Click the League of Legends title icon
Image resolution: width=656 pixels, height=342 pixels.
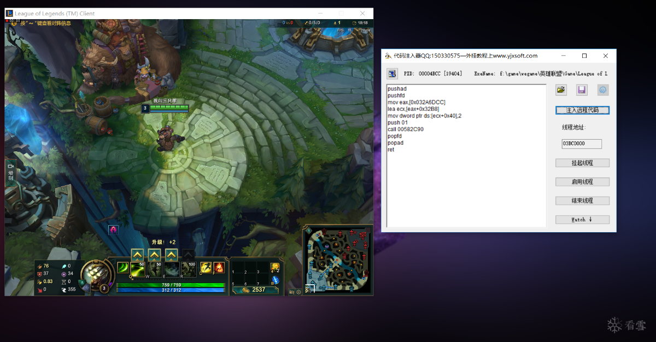coord(10,13)
